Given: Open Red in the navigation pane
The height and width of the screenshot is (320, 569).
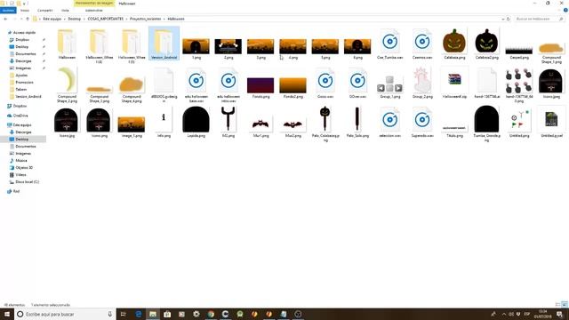Looking at the screenshot, I should 16,191.
